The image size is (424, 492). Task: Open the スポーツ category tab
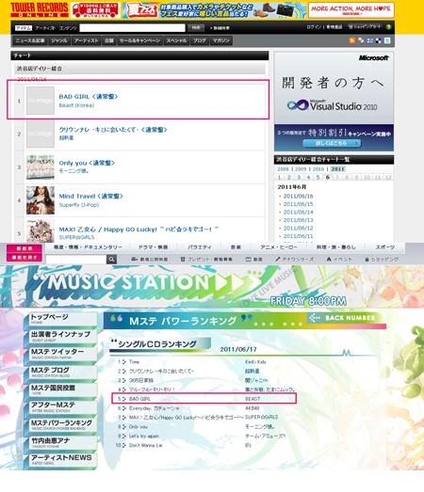[x=385, y=247]
